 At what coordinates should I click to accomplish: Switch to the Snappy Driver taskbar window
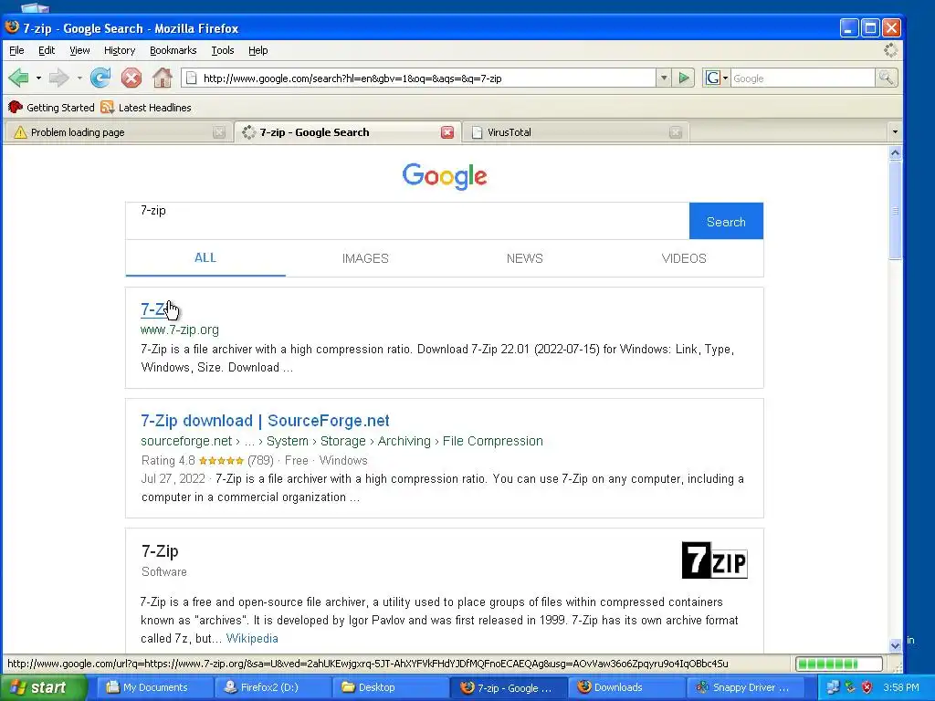coord(744,687)
